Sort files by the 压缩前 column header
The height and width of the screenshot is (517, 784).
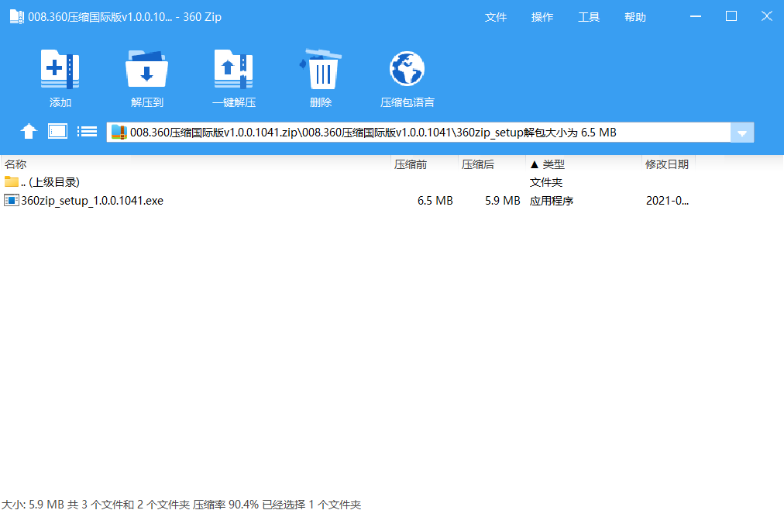pos(411,164)
